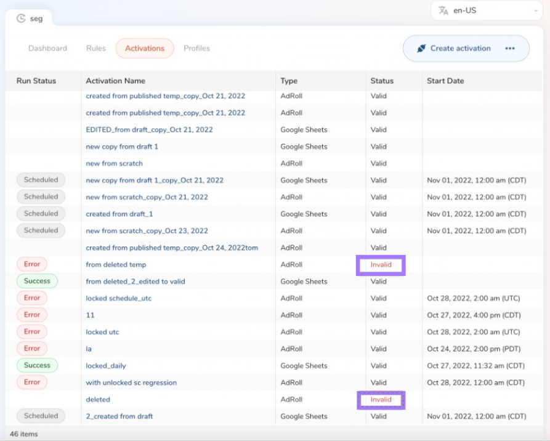Screen dimensions: 550x441
Task: Click Error badge for 'from deleted temp'
Action: (32, 264)
